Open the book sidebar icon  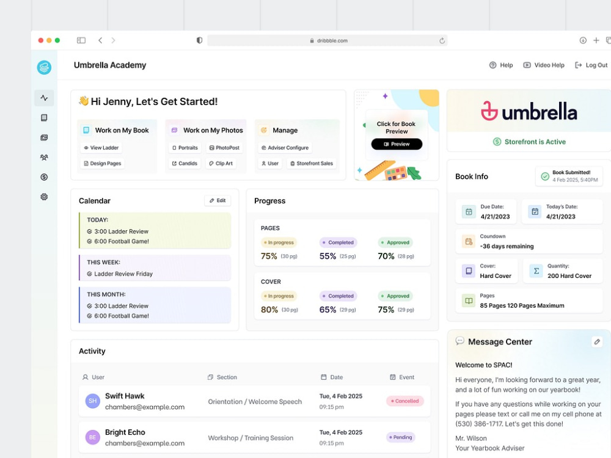point(44,118)
